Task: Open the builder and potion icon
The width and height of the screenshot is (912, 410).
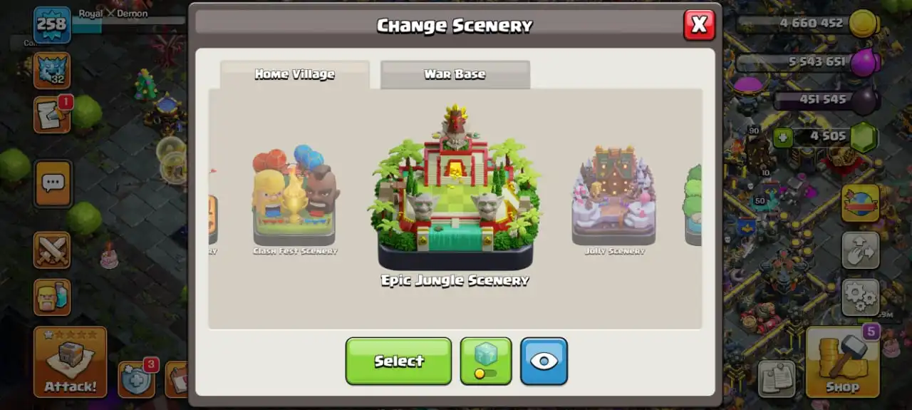Action: [52, 297]
